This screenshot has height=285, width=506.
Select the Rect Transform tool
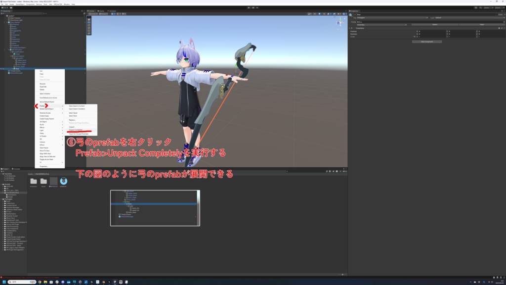point(89,31)
